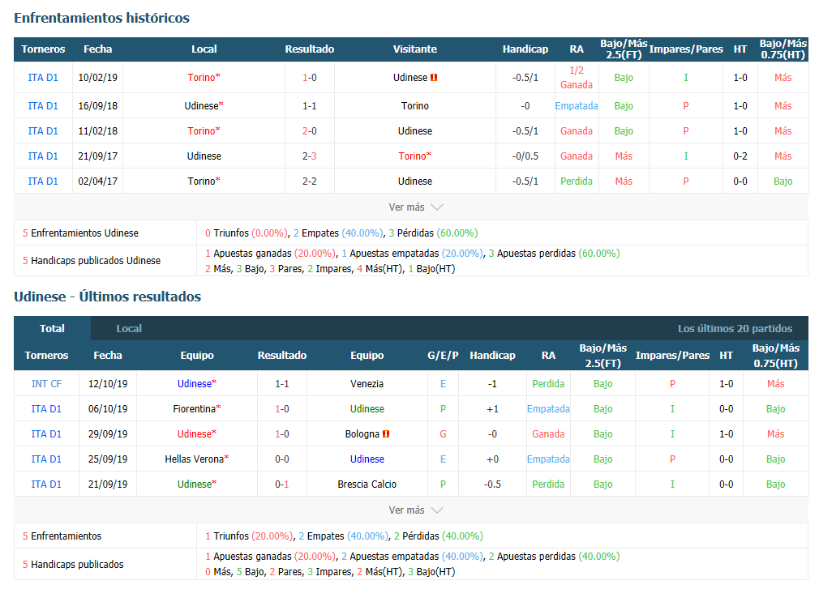Click Bologna team name
Viewport: 819px width, 589px height.
362,434
